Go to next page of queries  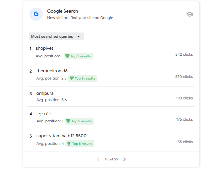click(125, 159)
